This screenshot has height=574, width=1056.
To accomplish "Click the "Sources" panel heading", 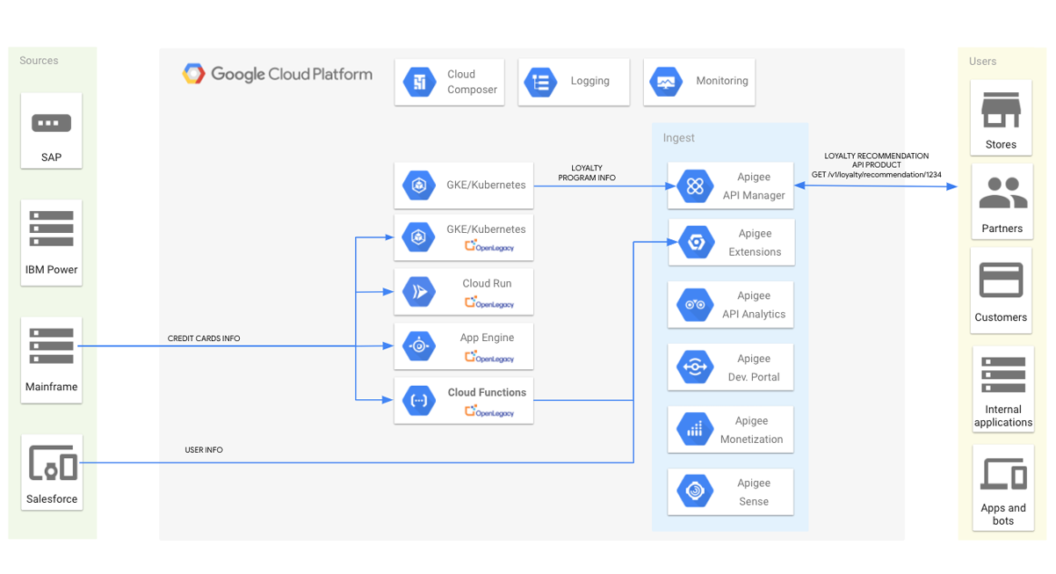I will click(x=39, y=61).
